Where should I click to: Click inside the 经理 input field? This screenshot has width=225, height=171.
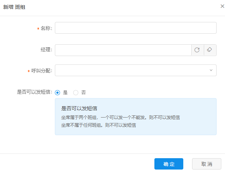[123, 50]
